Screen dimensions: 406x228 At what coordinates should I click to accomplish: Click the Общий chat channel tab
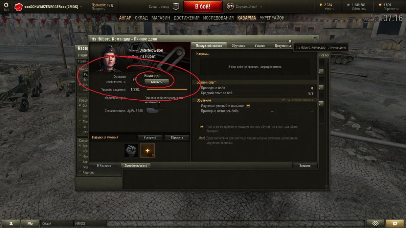click(x=57, y=223)
